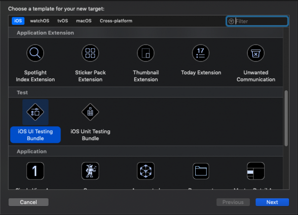Switch to the watchOS tab
This screenshot has height=215, width=298.
(40, 21)
